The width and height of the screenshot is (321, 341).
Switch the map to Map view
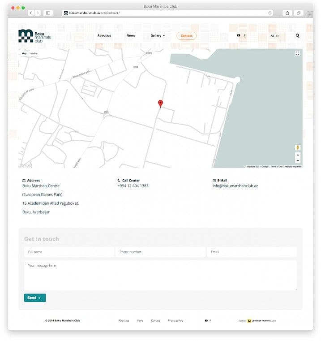pos(24,53)
